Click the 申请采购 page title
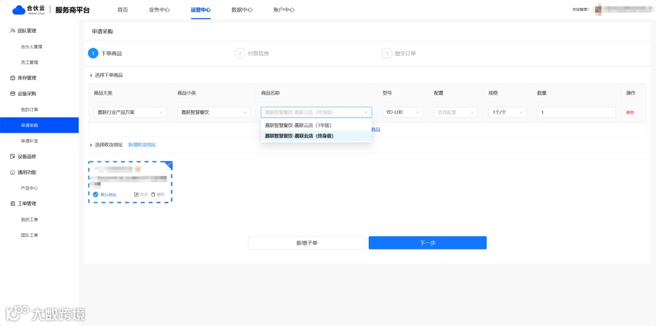 point(103,32)
